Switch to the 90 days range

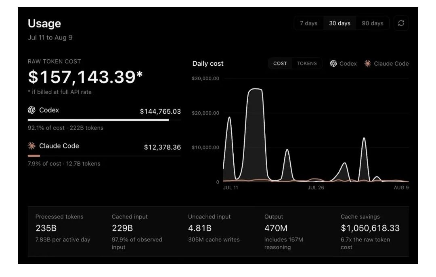pyautogui.click(x=373, y=23)
